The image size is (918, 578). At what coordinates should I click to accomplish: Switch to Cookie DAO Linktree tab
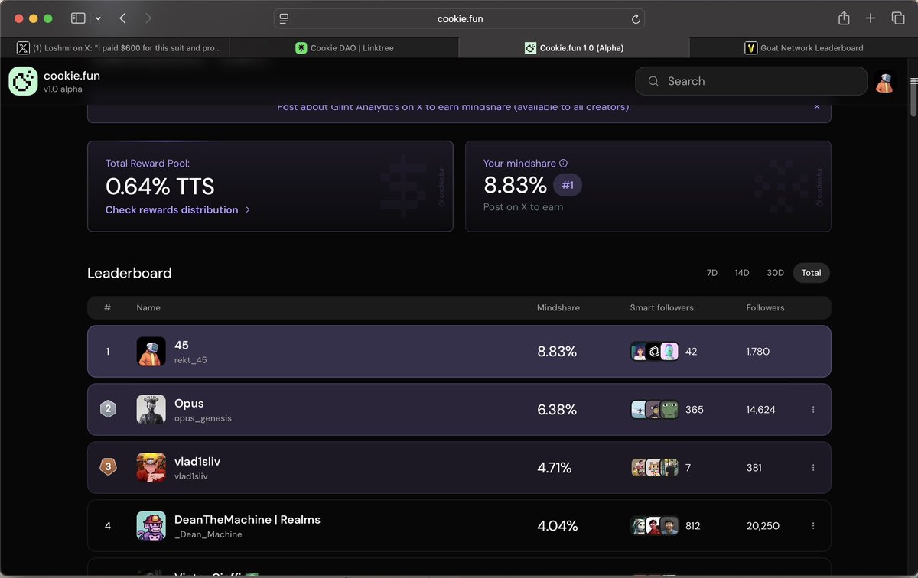coord(344,47)
